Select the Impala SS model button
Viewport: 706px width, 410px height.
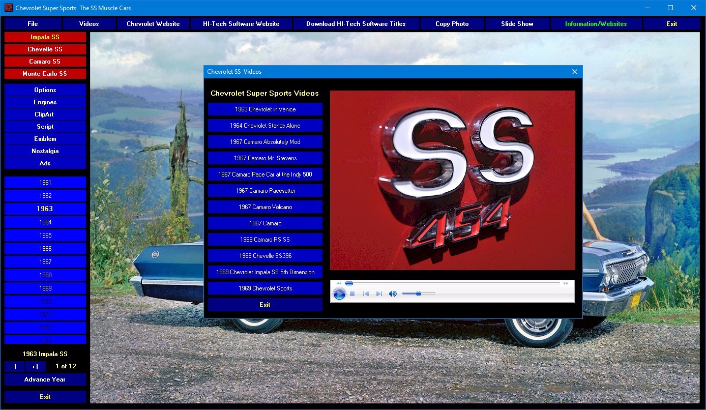45,37
